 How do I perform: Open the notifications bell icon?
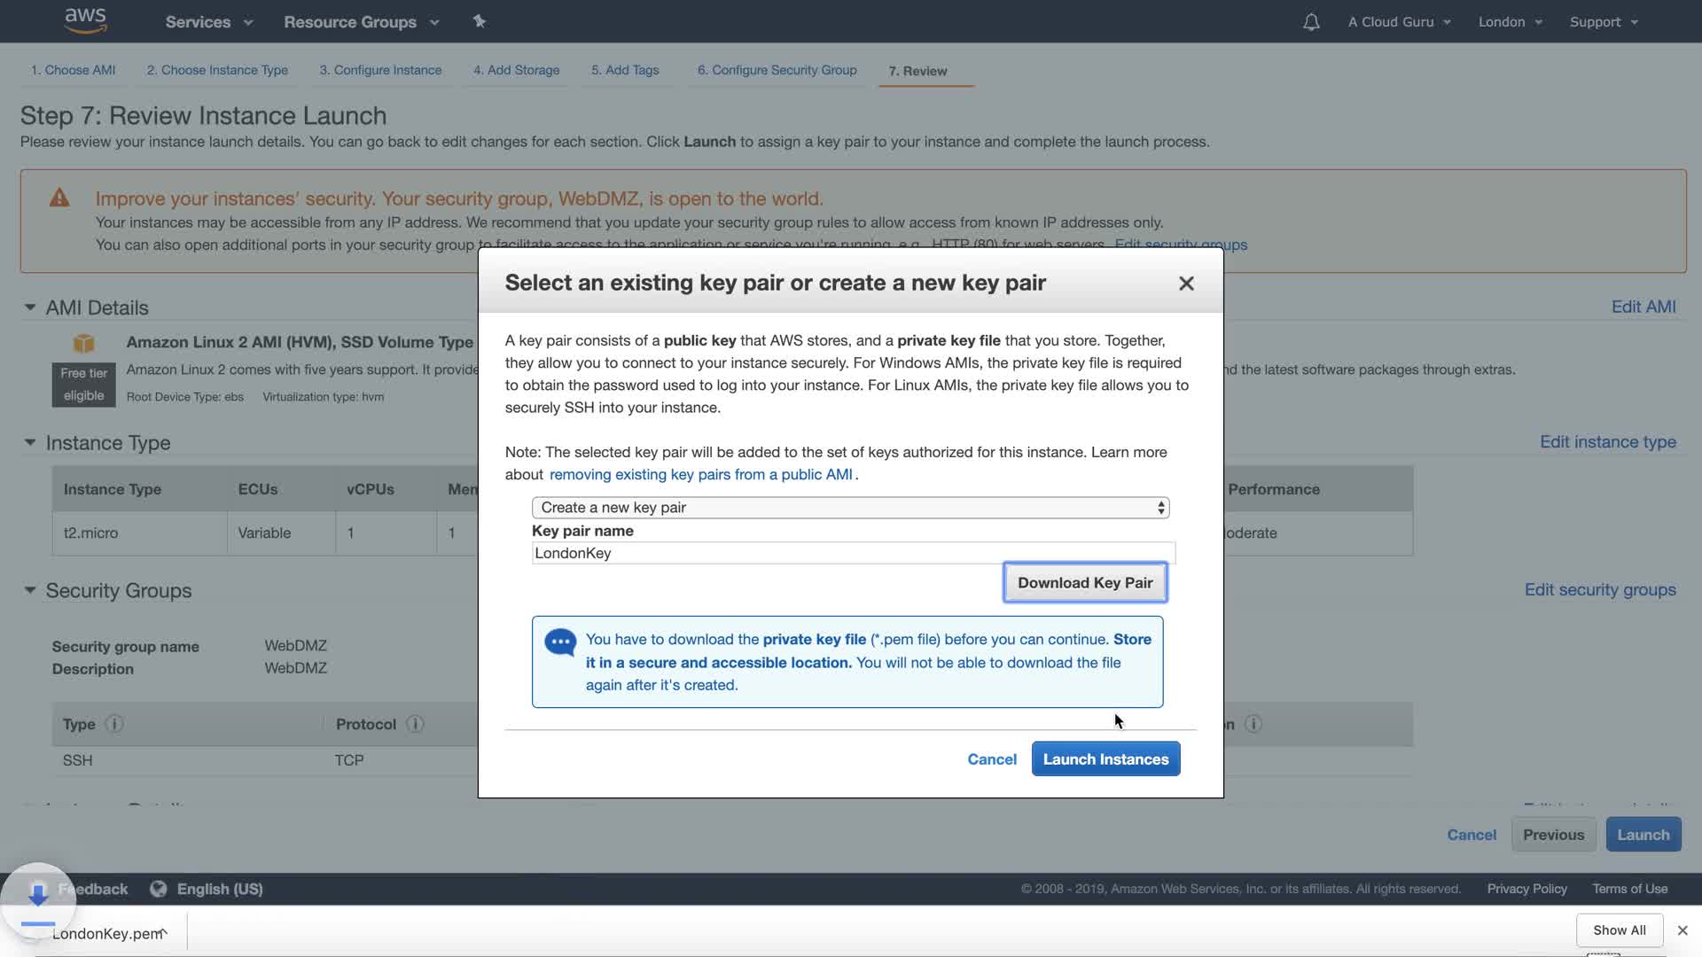[x=1311, y=22]
